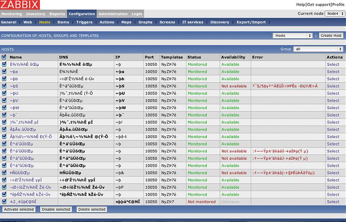Screen dimensions: 346x222
Task: Open the Profile link
Action: pyautogui.click(x=338, y=4)
